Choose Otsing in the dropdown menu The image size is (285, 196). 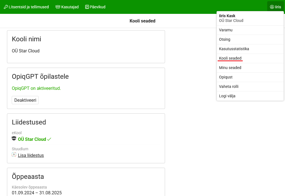tap(225, 39)
